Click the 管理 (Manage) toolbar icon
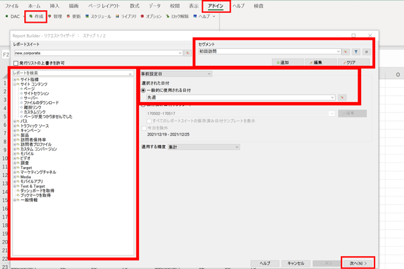 point(55,17)
